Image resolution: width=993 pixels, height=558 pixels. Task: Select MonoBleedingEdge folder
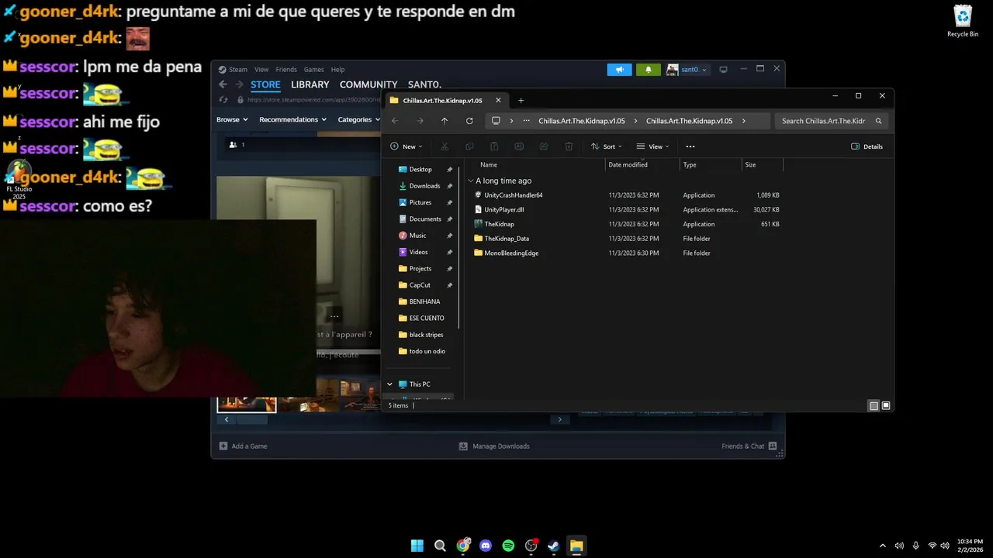point(510,253)
